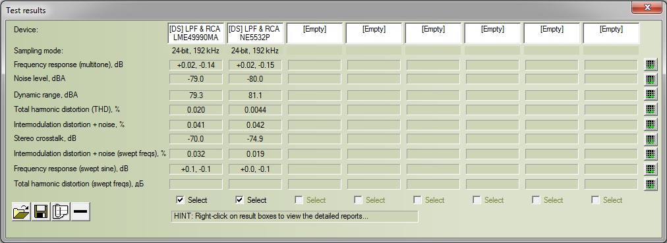The width and height of the screenshot is (667, 243).
Task: Toggle the sixth column Select checkbox
Action: pyautogui.click(x=477, y=200)
